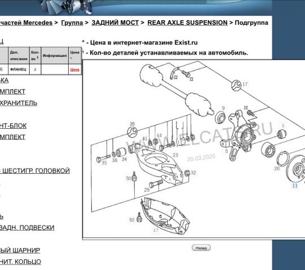Screen dimensions: 305x270
Task: Open the ЗАДН. ПОДВЕСКИ parts link
Action: point(27,227)
